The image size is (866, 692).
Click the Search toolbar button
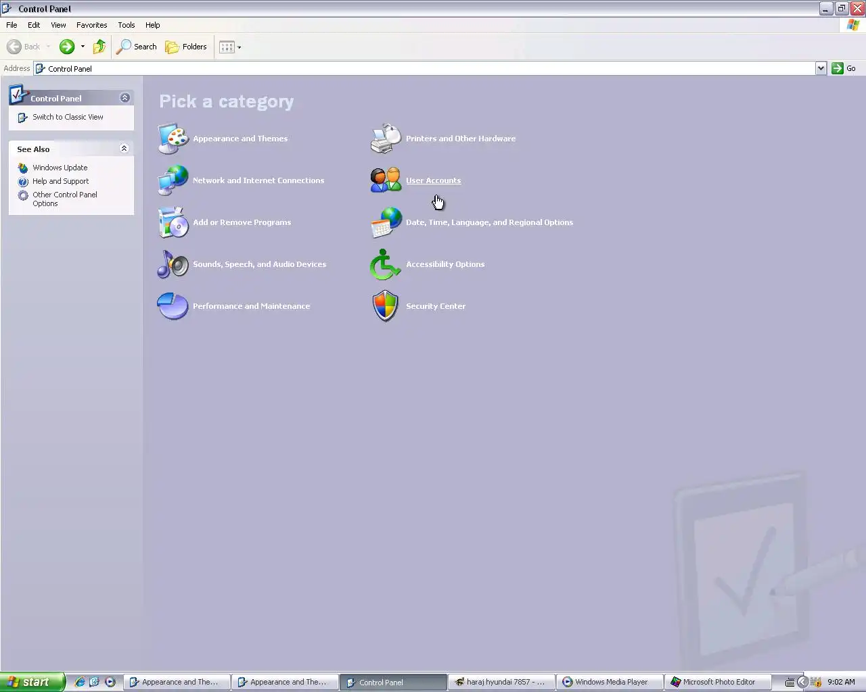point(137,47)
